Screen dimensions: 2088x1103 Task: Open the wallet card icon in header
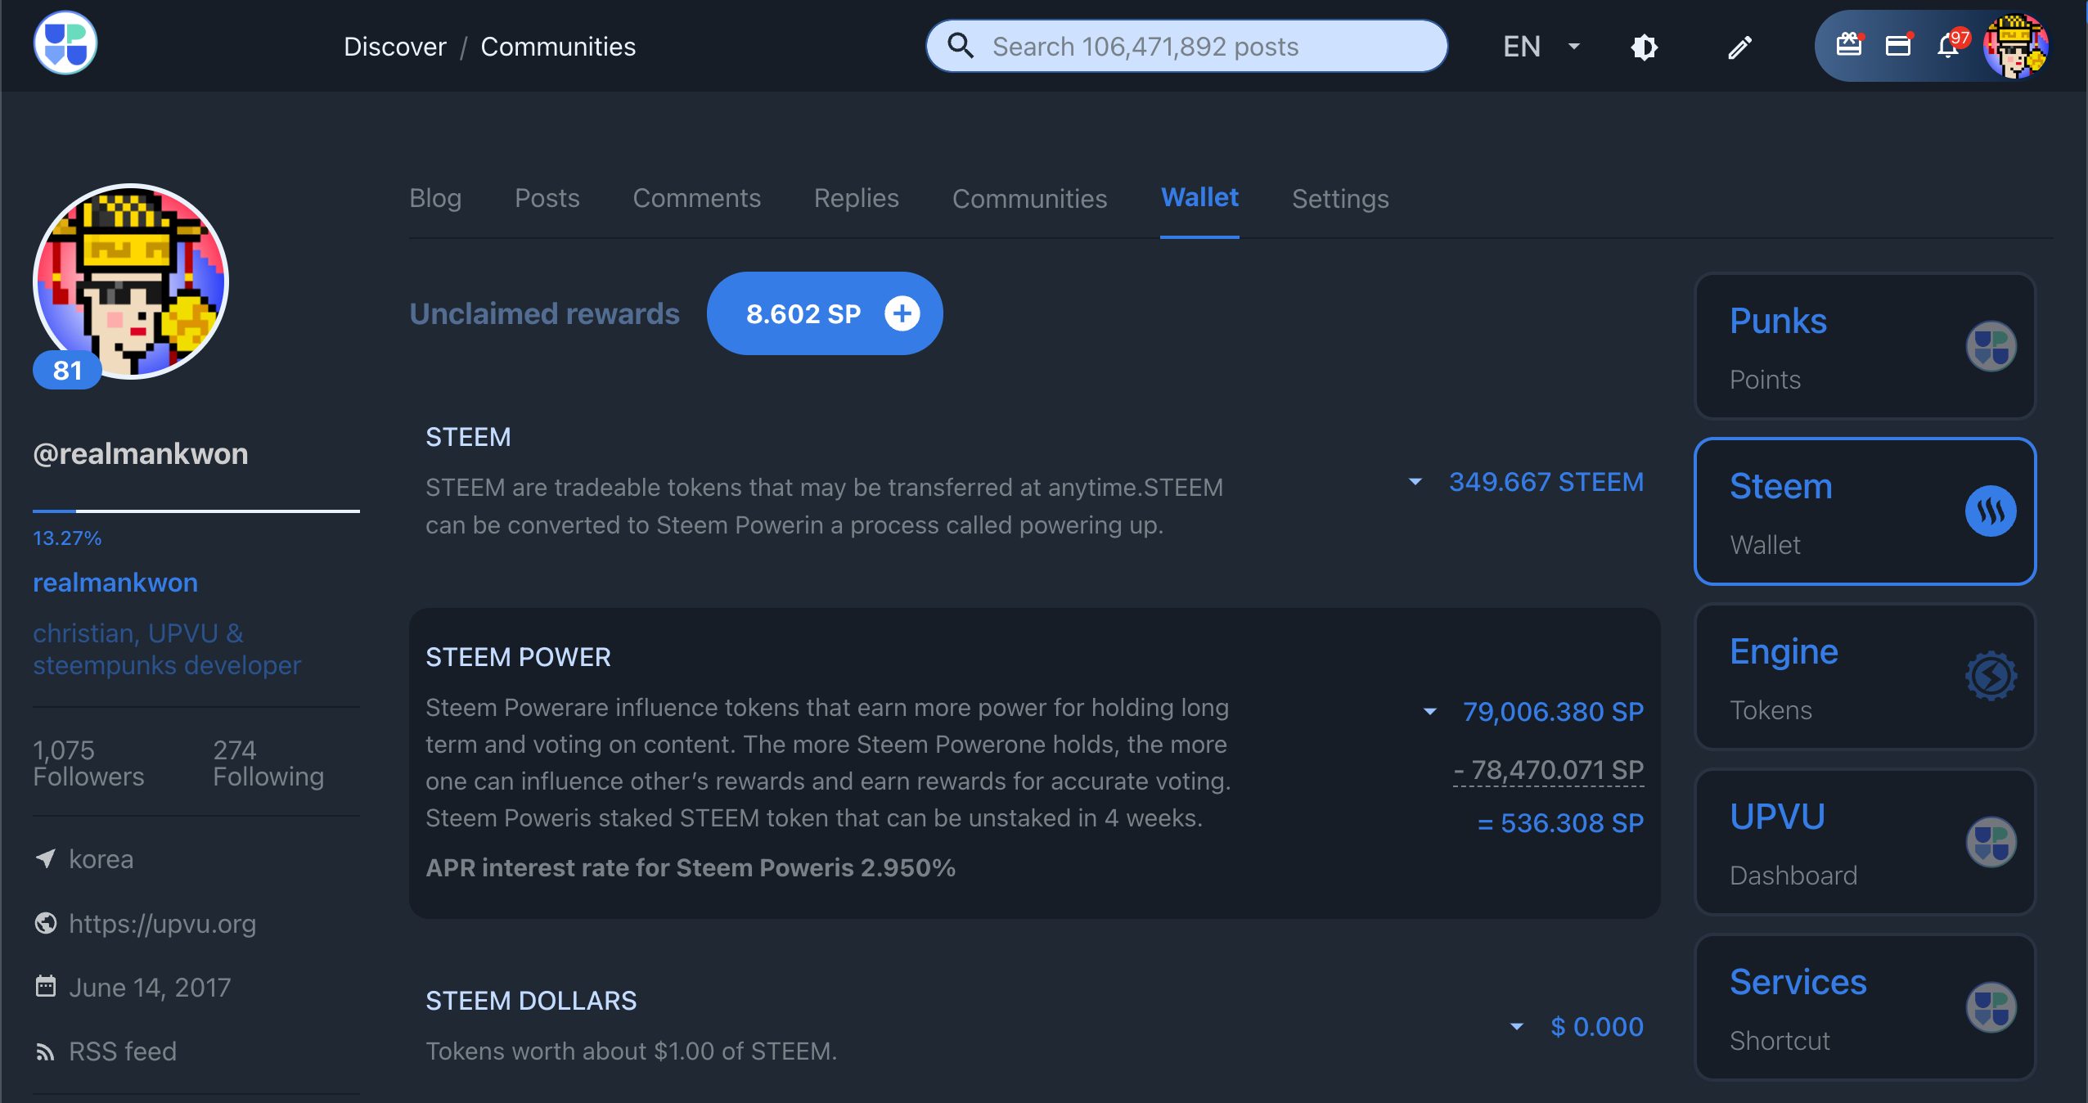[x=1897, y=45]
